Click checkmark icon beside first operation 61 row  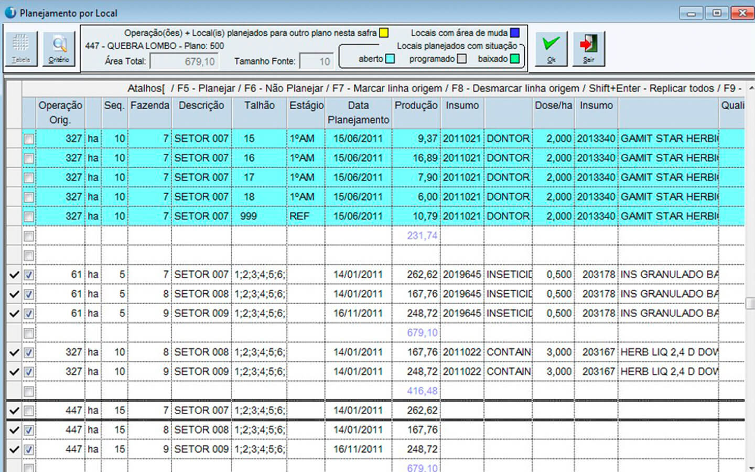coord(14,275)
